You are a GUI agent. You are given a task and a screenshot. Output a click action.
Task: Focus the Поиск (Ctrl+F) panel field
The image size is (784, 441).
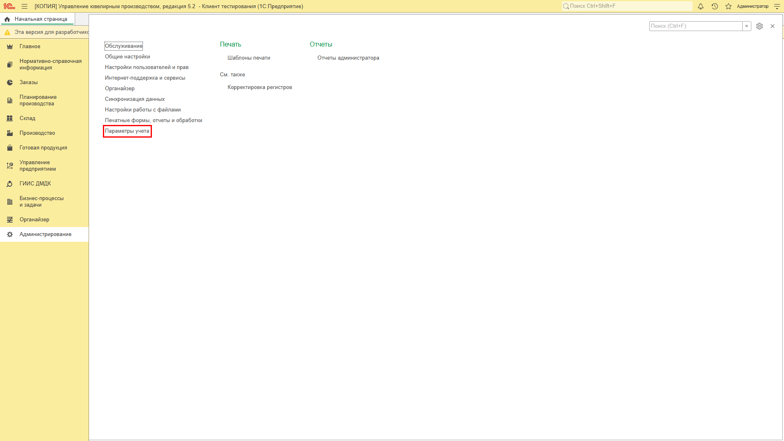(x=696, y=26)
